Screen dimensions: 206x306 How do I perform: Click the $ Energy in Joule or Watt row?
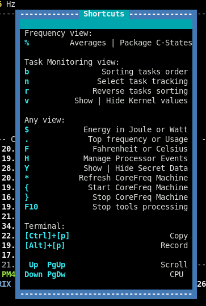click(x=106, y=130)
